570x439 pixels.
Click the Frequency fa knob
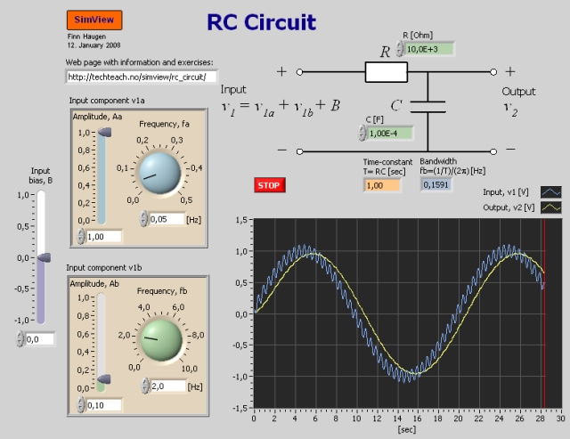160,173
